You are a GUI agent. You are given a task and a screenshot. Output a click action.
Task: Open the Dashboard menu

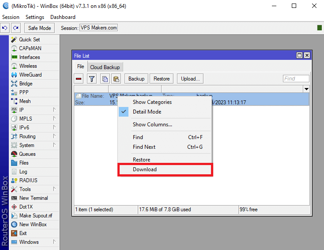tap(63, 17)
